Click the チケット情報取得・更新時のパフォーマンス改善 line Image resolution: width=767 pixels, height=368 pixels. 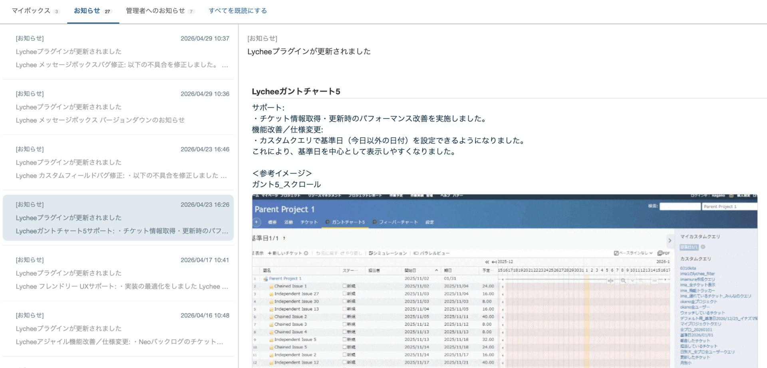coord(370,119)
